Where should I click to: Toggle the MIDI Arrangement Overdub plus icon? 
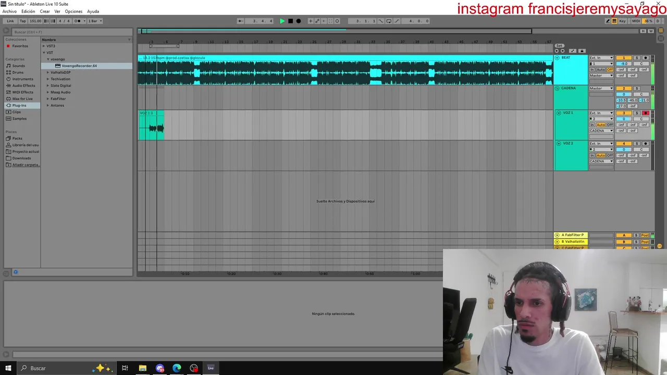click(x=311, y=21)
